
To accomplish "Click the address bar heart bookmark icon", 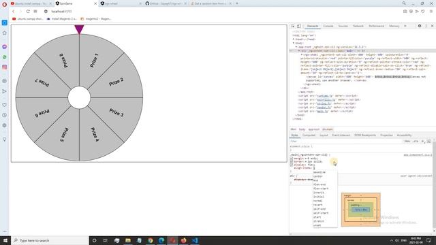I will coord(423,12).
